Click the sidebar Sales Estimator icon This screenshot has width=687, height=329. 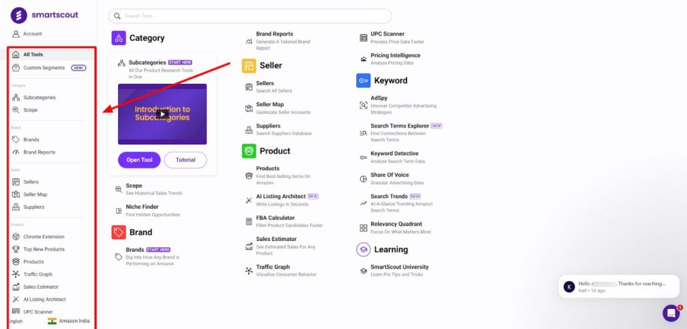click(x=16, y=287)
